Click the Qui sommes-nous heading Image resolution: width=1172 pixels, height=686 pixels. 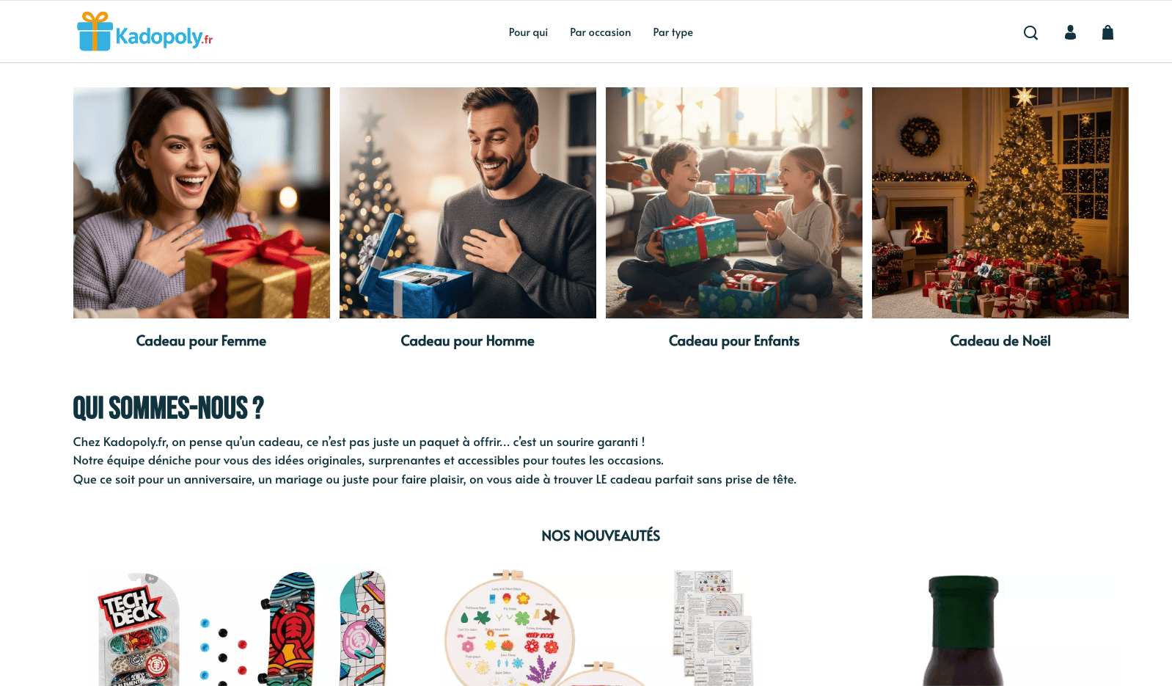click(168, 408)
